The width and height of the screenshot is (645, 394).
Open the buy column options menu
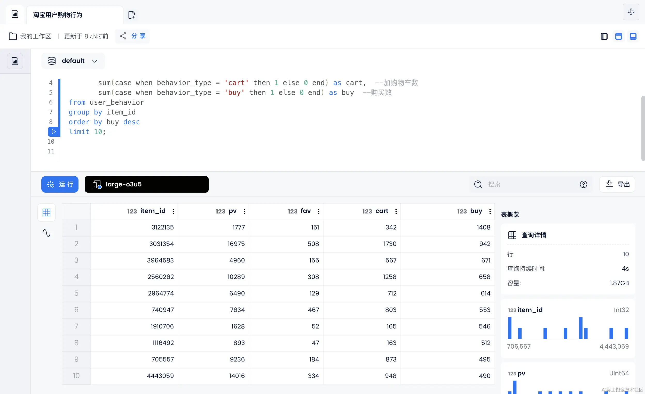(x=490, y=211)
